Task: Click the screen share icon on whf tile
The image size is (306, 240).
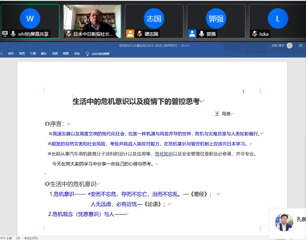Action: (5, 34)
